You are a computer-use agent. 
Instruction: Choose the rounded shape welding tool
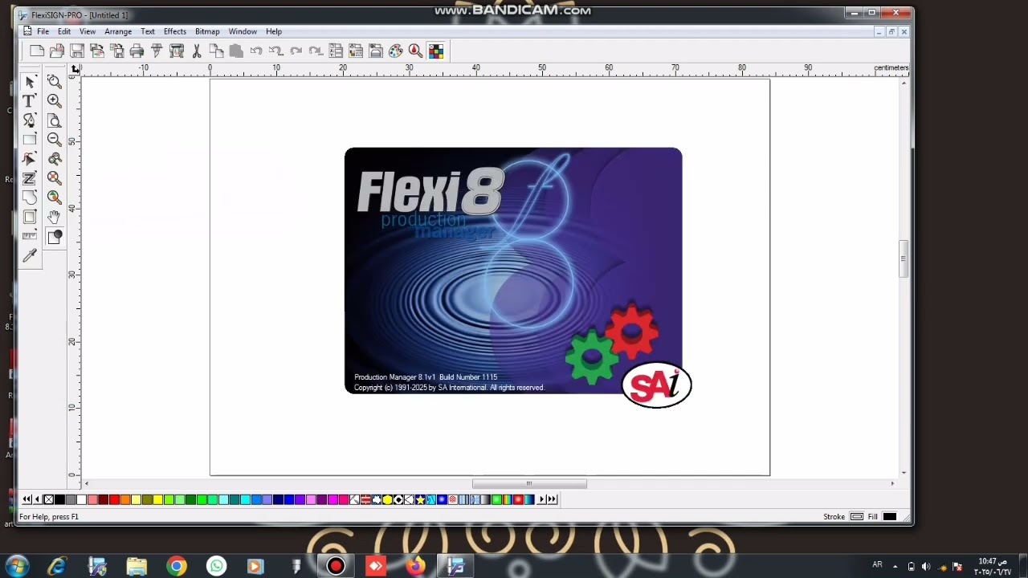pyautogui.click(x=30, y=197)
